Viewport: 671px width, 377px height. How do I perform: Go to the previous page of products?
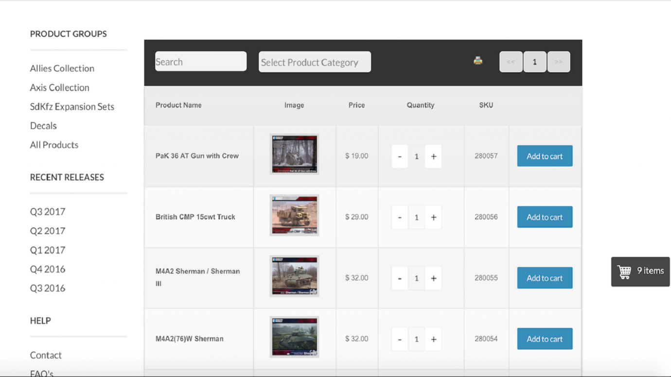[x=511, y=62]
